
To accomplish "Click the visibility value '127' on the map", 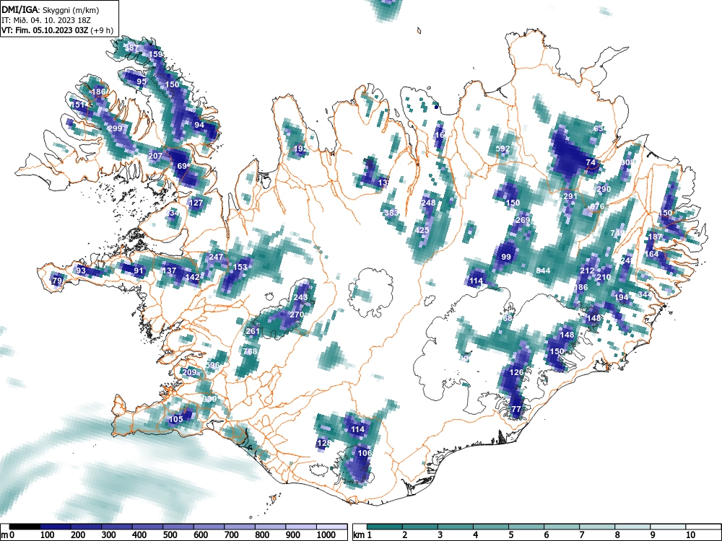I will click(x=196, y=203).
